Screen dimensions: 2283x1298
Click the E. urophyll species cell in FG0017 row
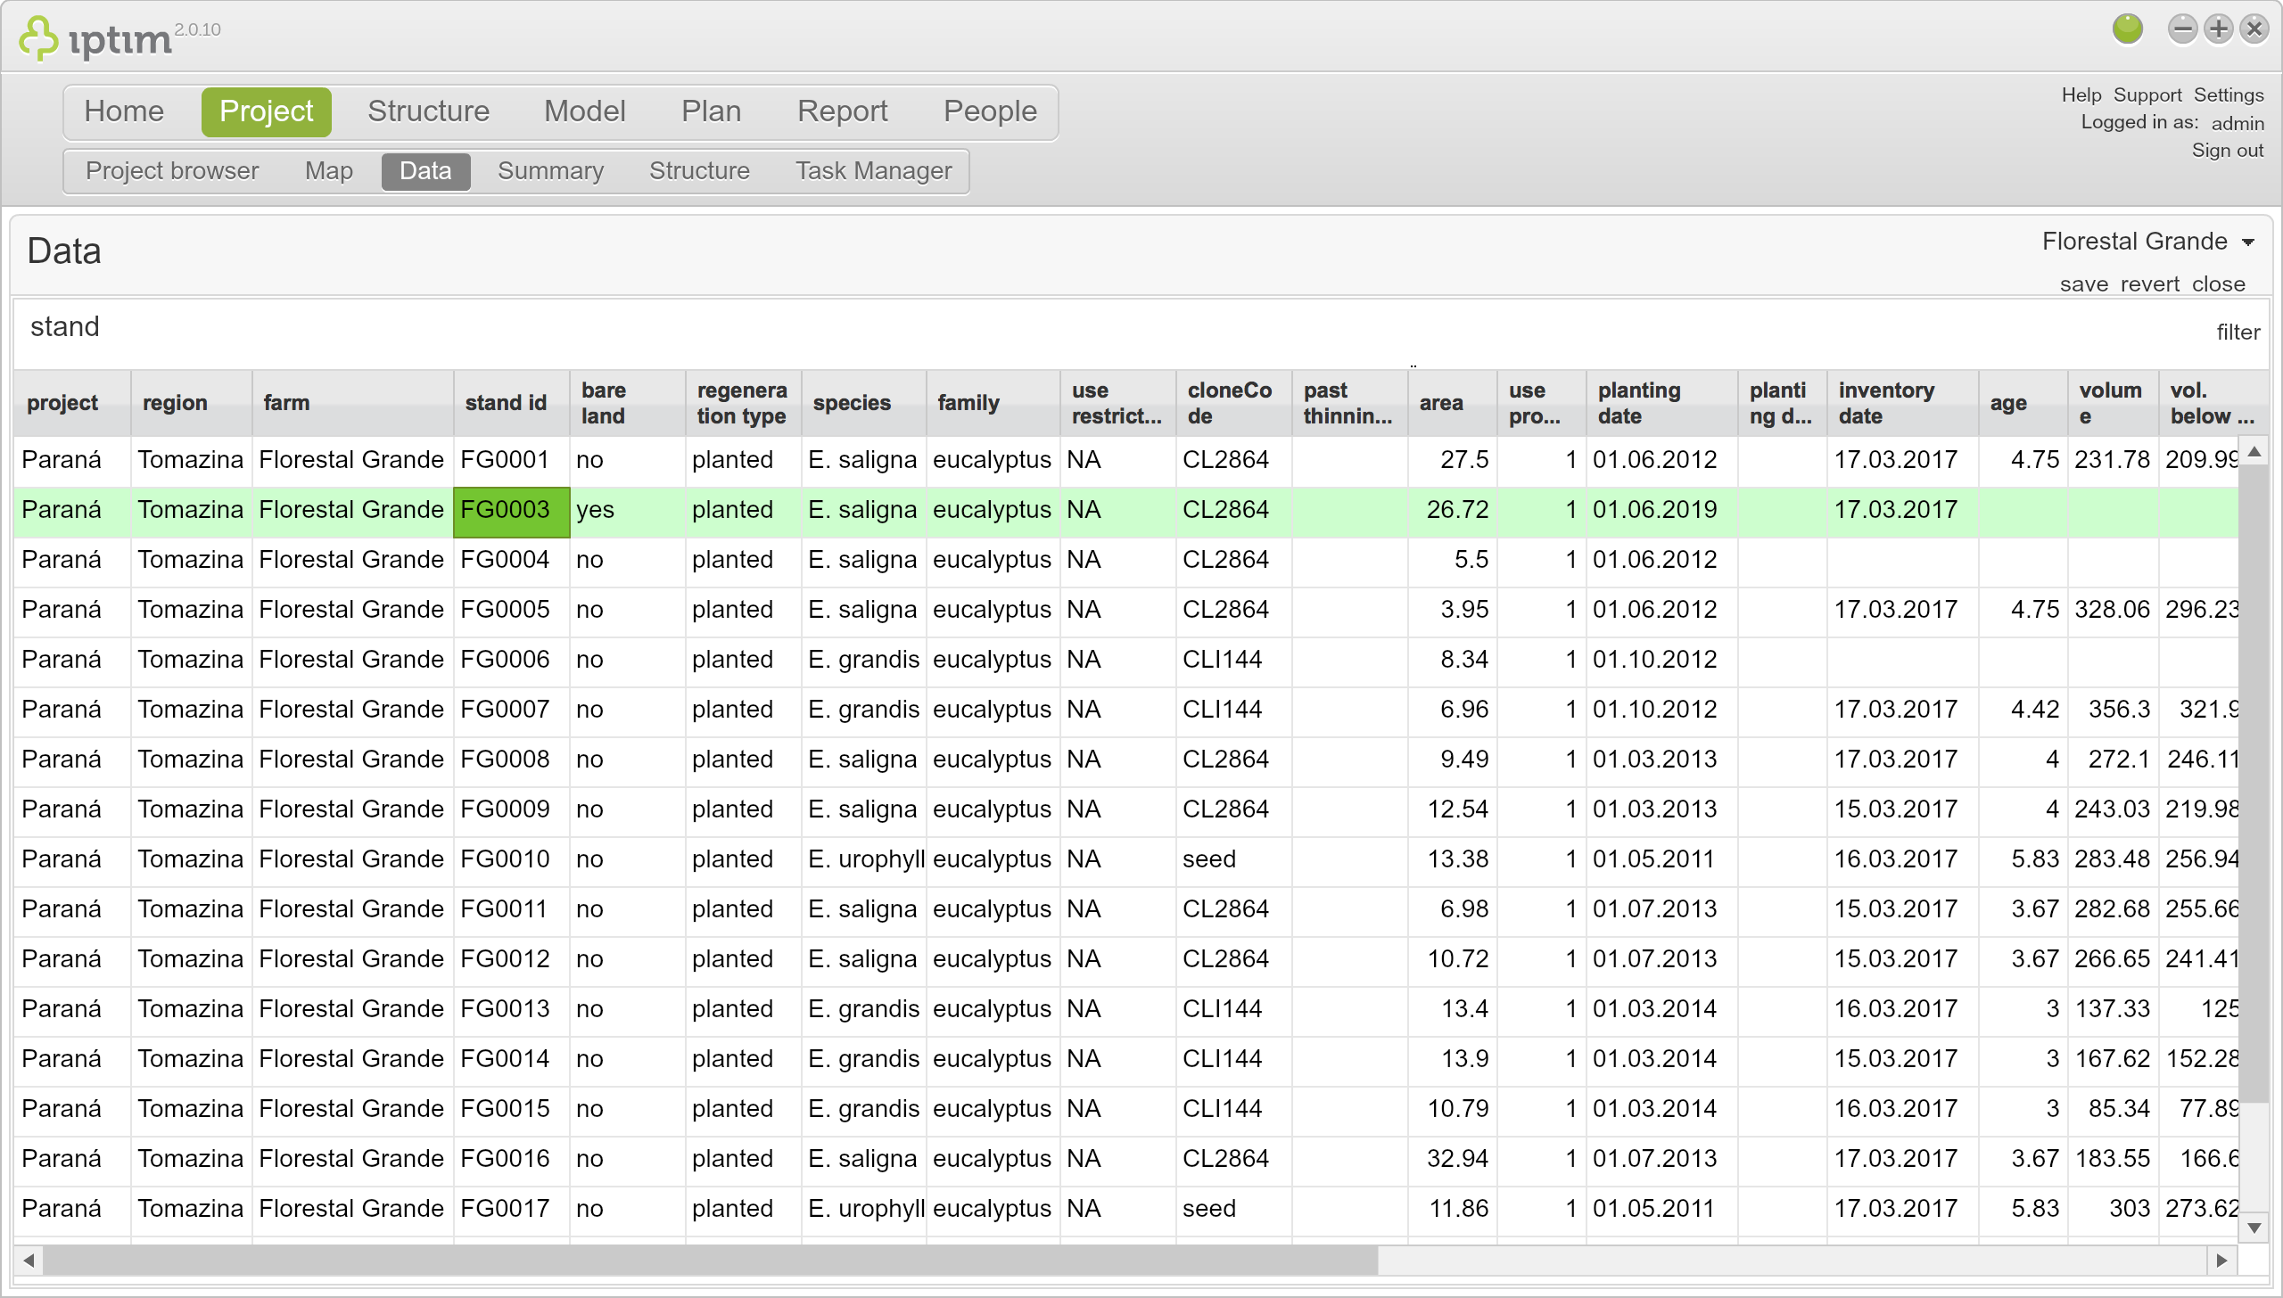(x=863, y=1209)
